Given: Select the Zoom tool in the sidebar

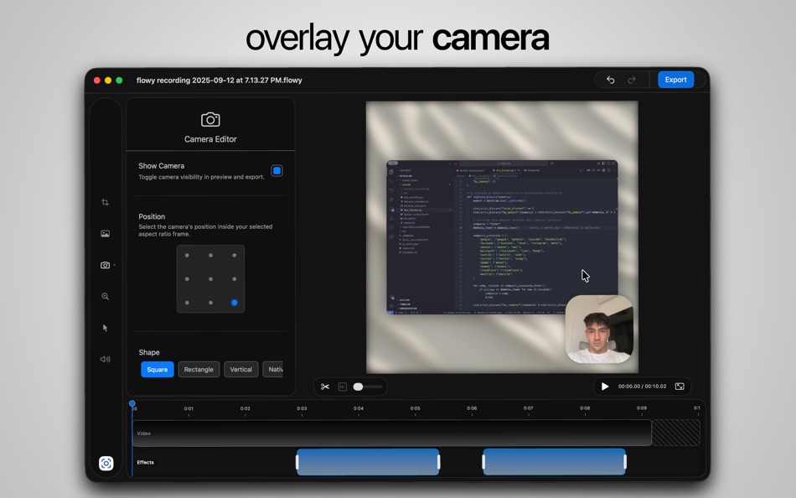Looking at the screenshot, I should (x=106, y=296).
